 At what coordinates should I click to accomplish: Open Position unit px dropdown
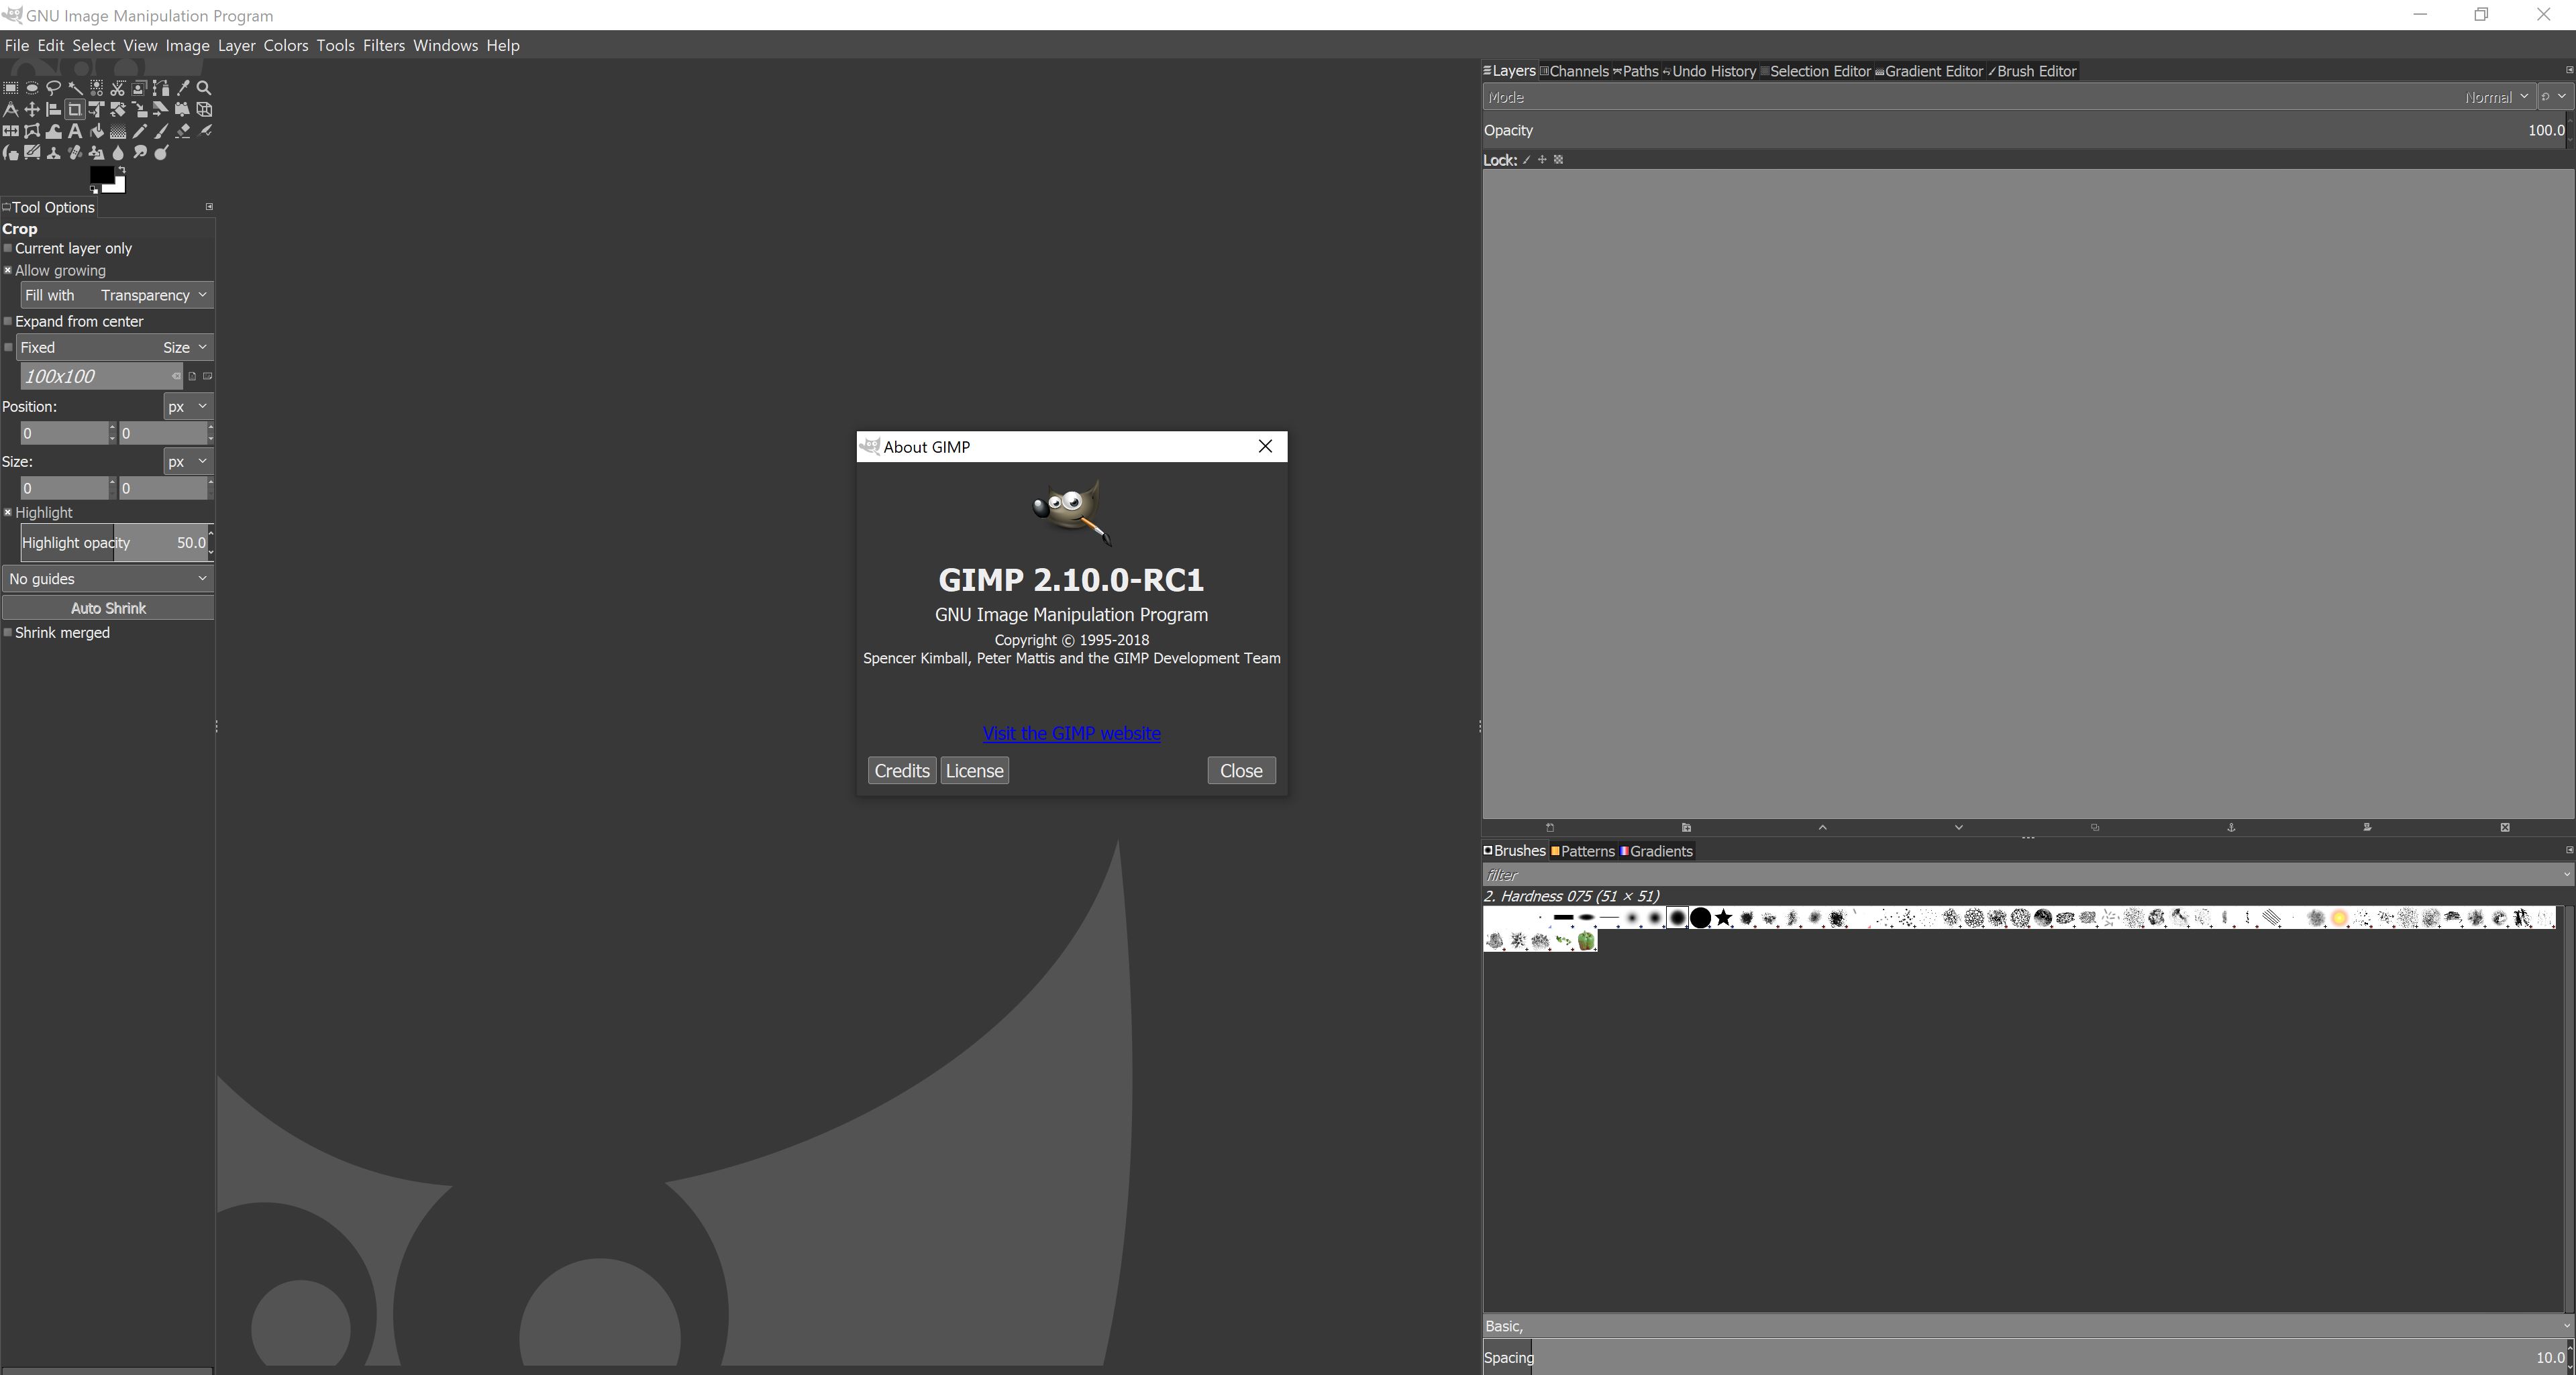[x=188, y=406]
